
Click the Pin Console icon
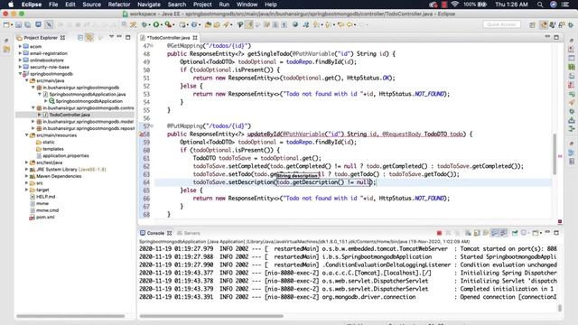click(515, 233)
